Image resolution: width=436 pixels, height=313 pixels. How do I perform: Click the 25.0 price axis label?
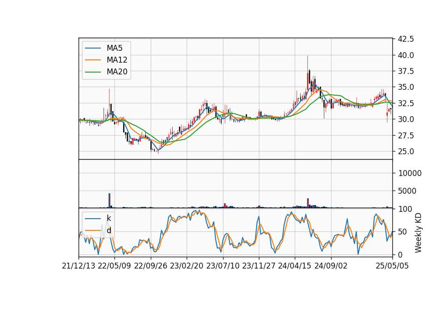(x=406, y=152)
